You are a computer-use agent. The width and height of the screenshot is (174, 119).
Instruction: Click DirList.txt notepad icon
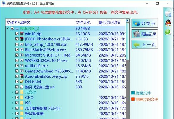[22, 82]
